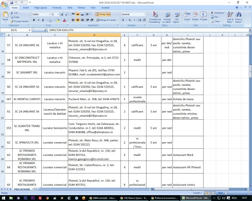Switch to the Review tab

point(82,8)
